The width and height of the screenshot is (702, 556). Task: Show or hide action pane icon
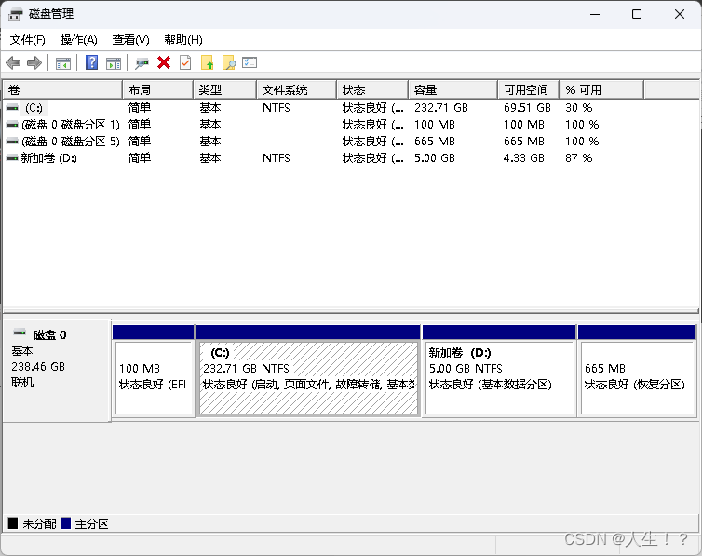click(x=114, y=63)
